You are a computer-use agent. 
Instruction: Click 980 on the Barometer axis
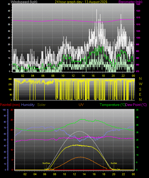tap(137, 65)
